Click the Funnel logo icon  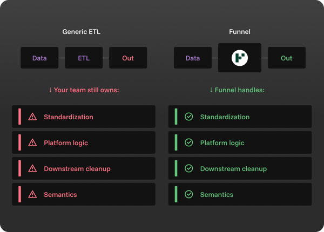click(x=240, y=58)
